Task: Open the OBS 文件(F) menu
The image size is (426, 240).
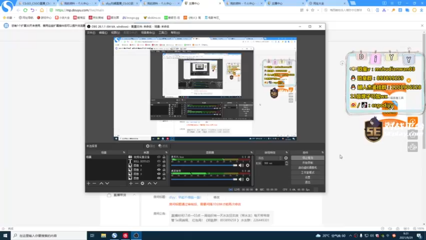Action: click(x=91, y=33)
